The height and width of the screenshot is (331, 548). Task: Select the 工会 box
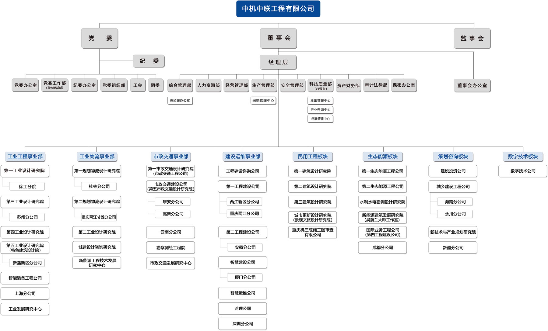pos(138,85)
